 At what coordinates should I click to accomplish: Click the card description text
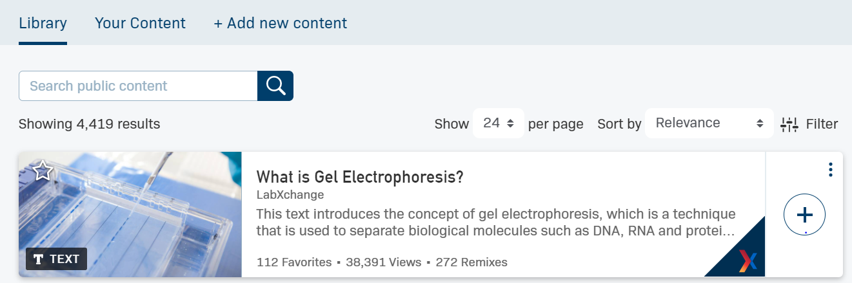click(495, 222)
